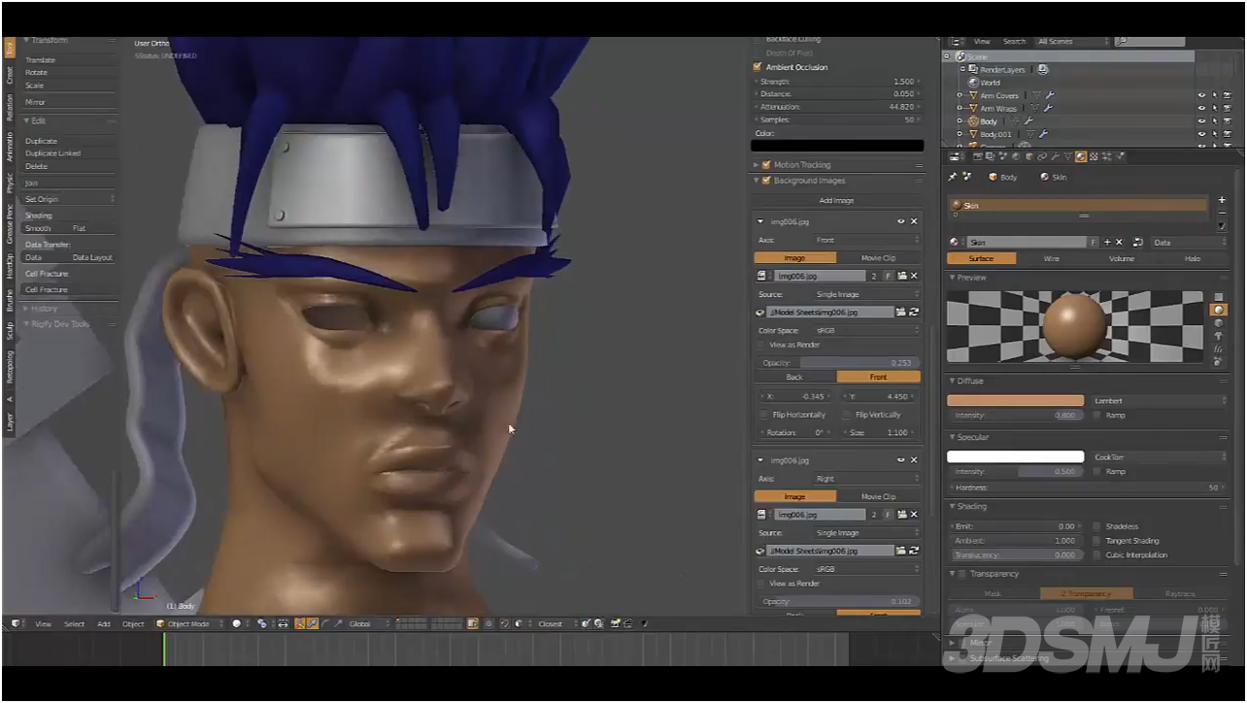1247x703 pixels.
Task: Unlink Skin material with X icon
Action: tap(1119, 242)
